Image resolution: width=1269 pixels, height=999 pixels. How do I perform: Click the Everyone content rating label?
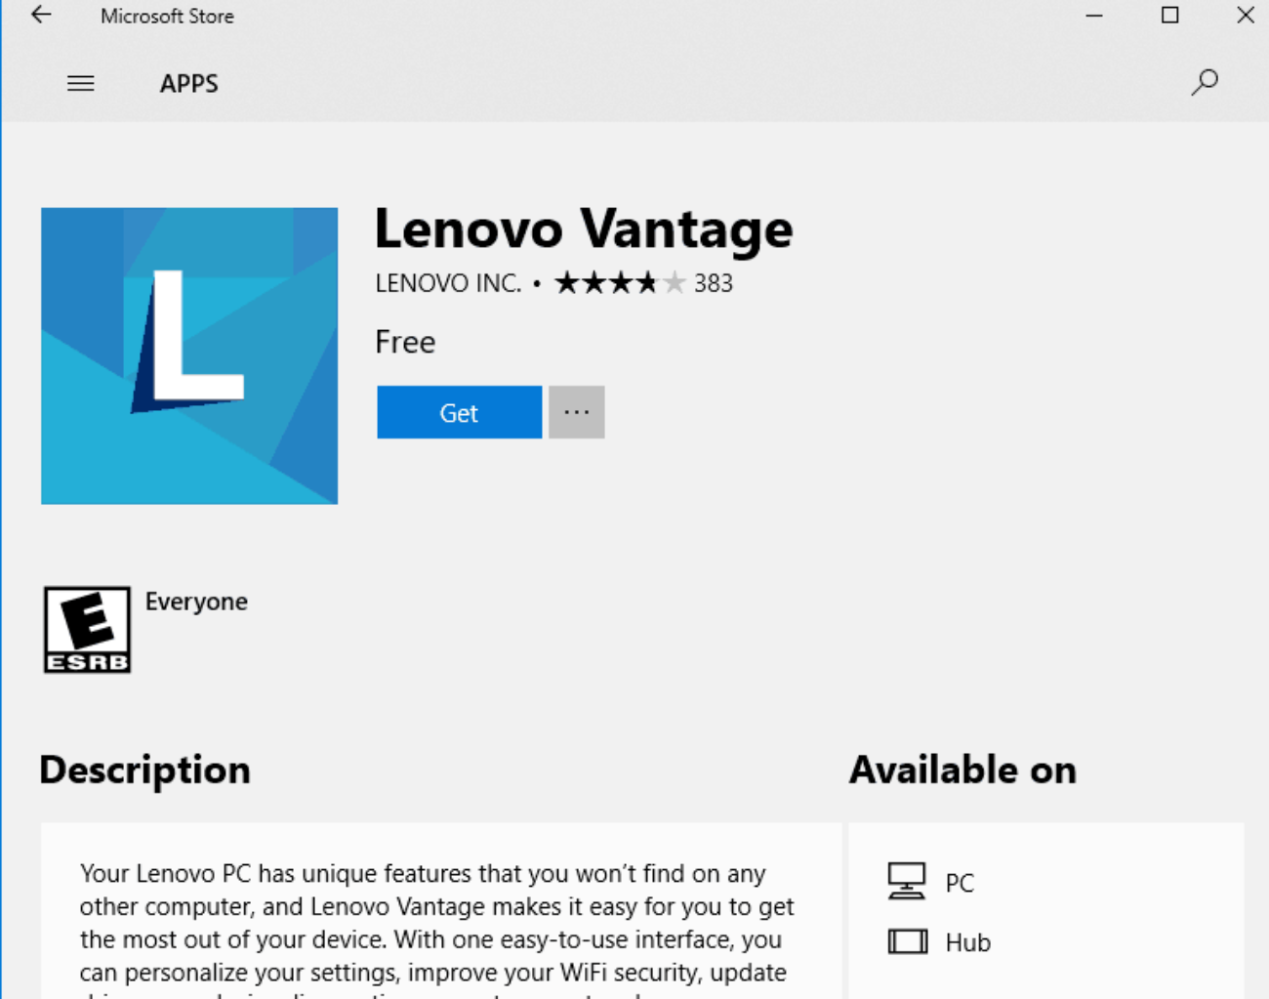(196, 601)
